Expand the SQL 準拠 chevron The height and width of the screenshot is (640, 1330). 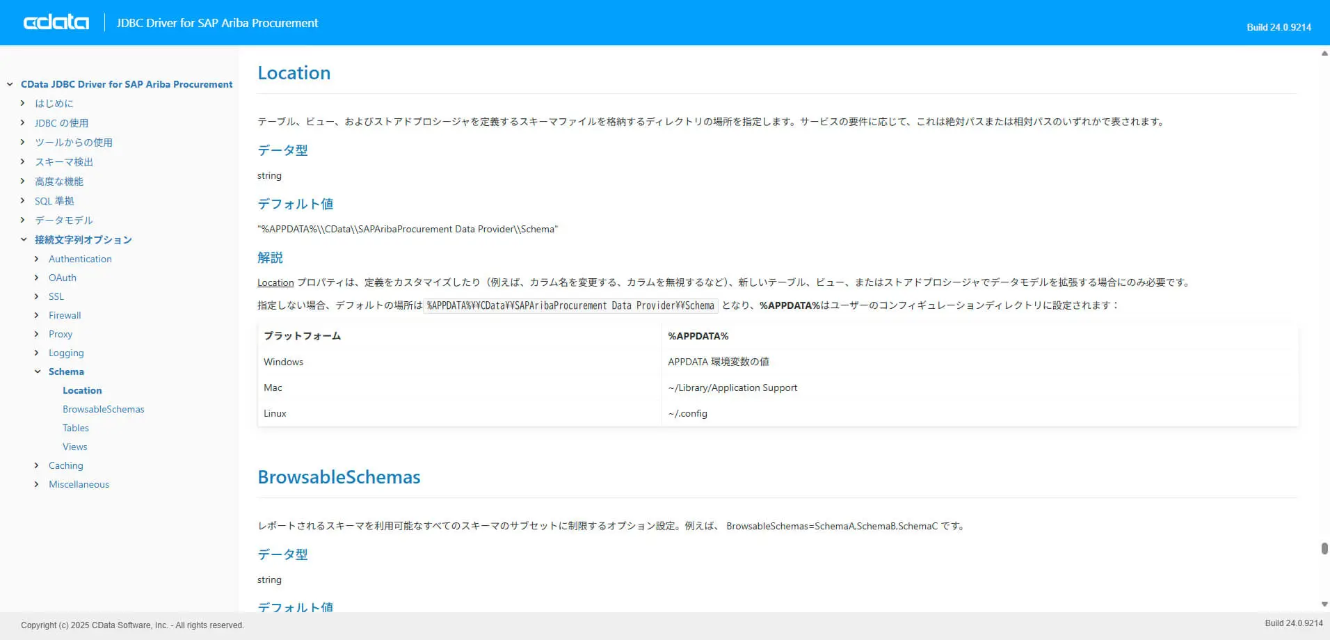coord(23,200)
